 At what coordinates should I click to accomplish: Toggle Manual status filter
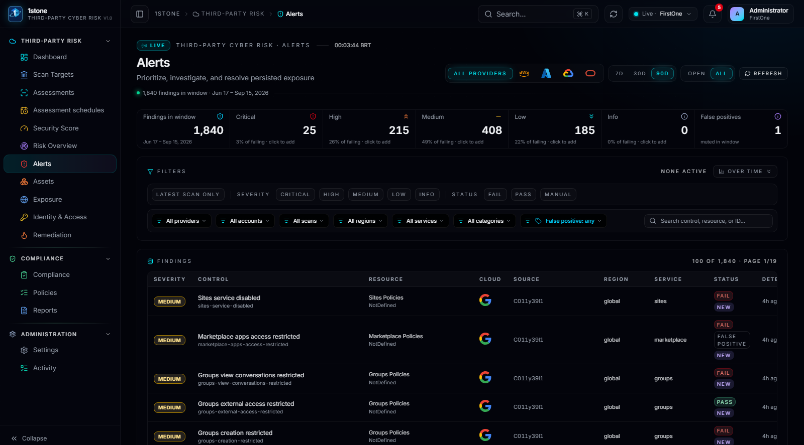558,195
